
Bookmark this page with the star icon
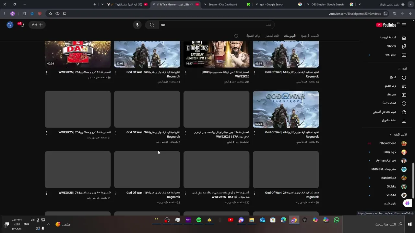tap(50, 14)
